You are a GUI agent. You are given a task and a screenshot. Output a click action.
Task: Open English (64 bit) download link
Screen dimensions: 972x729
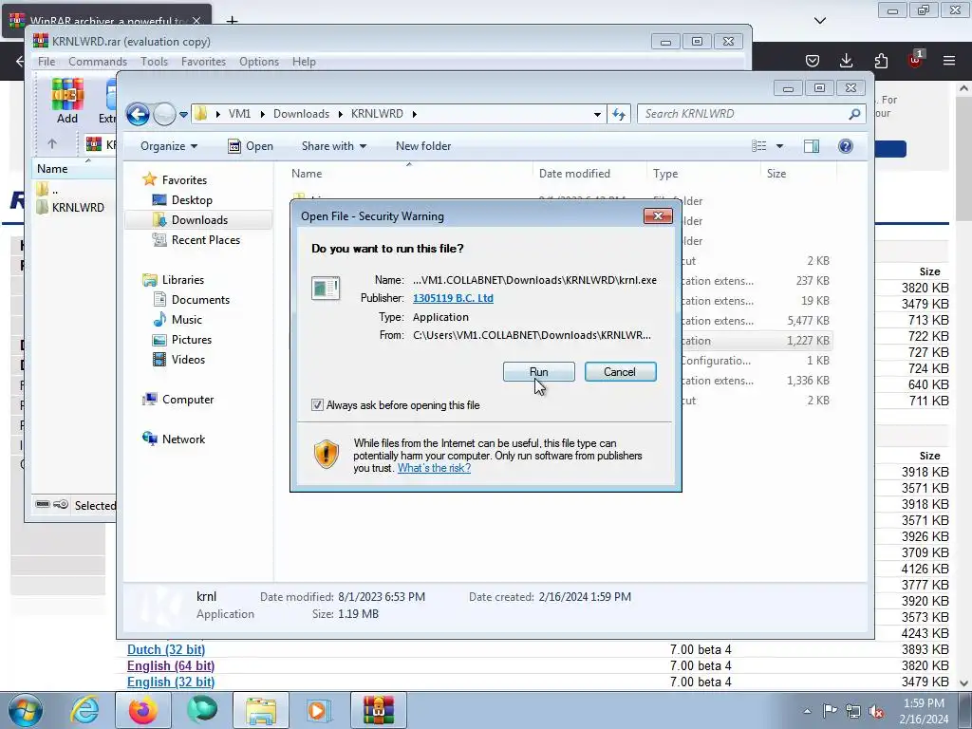coord(171,665)
